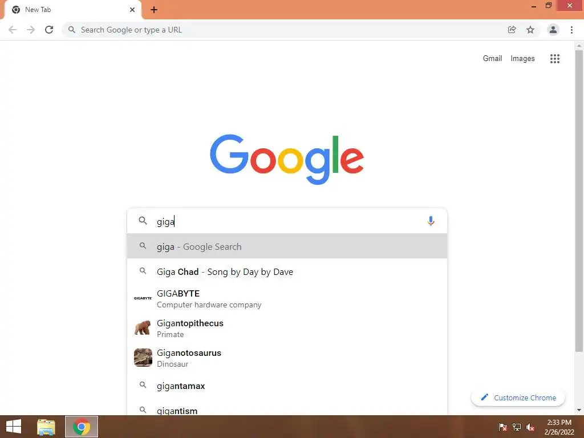584x438 pixels.
Task: Open the Images link
Action: pyautogui.click(x=522, y=59)
